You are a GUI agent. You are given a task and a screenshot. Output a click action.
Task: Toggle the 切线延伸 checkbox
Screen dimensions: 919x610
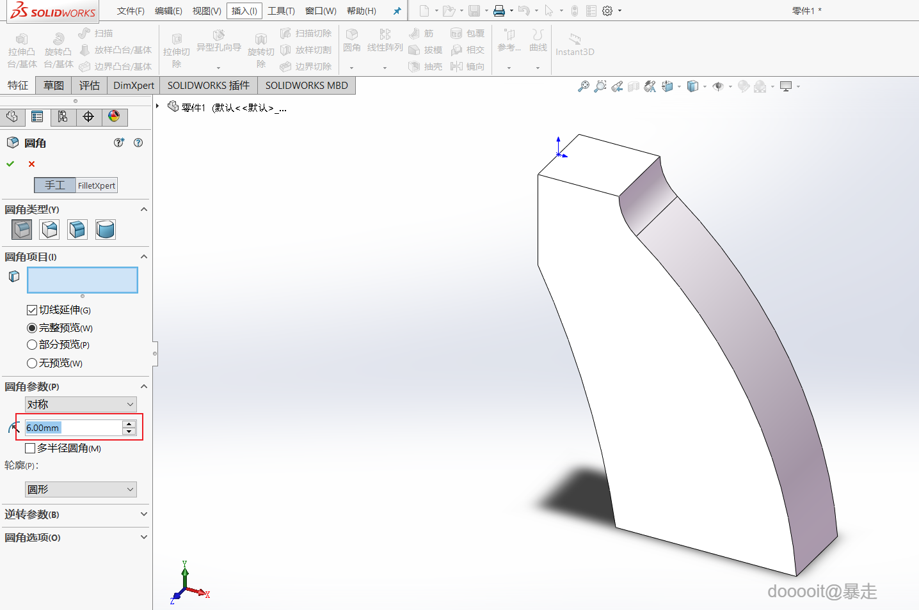pyautogui.click(x=32, y=310)
